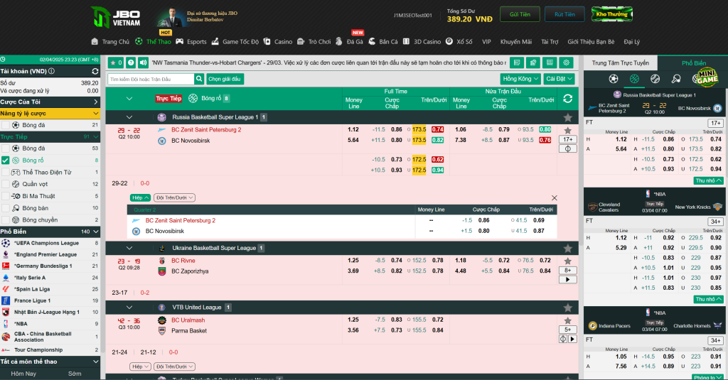
Task: Select highlighted 0.74 over odds for Zenit
Action: (x=437, y=130)
